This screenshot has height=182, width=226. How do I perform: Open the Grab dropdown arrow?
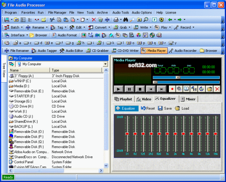pos(129,27)
